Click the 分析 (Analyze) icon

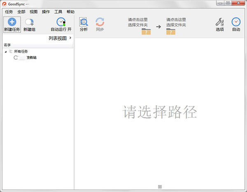pyautogui.click(x=84, y=22)
